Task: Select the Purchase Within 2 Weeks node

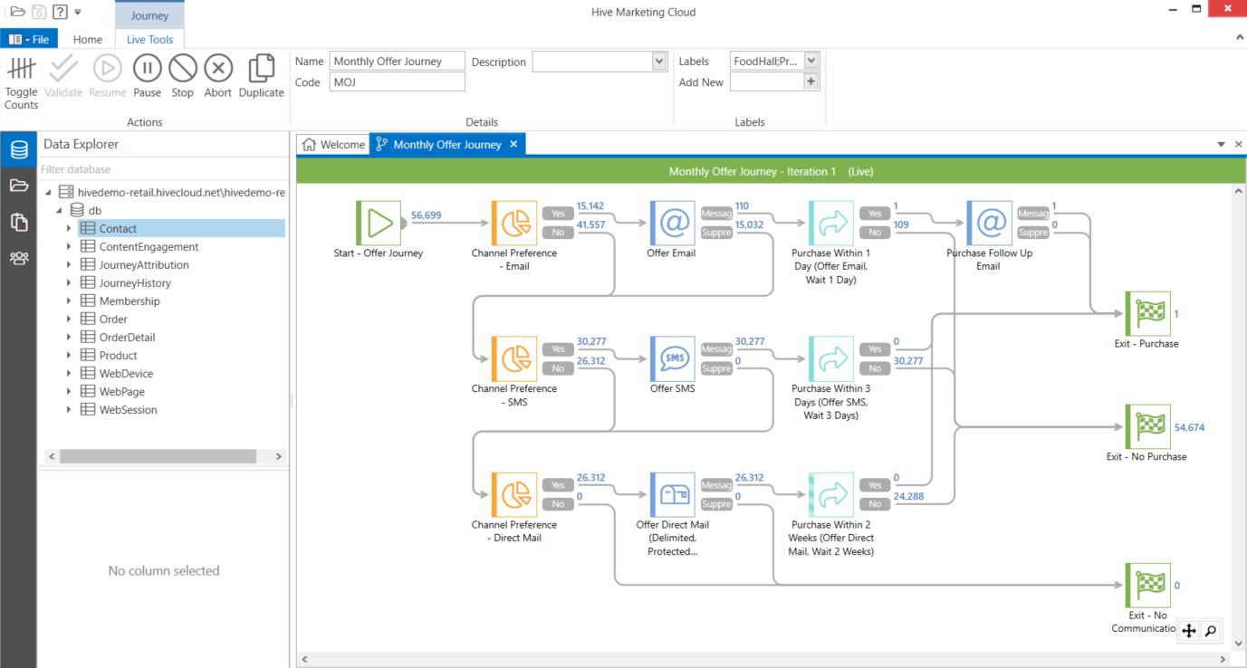Action: 830,494
